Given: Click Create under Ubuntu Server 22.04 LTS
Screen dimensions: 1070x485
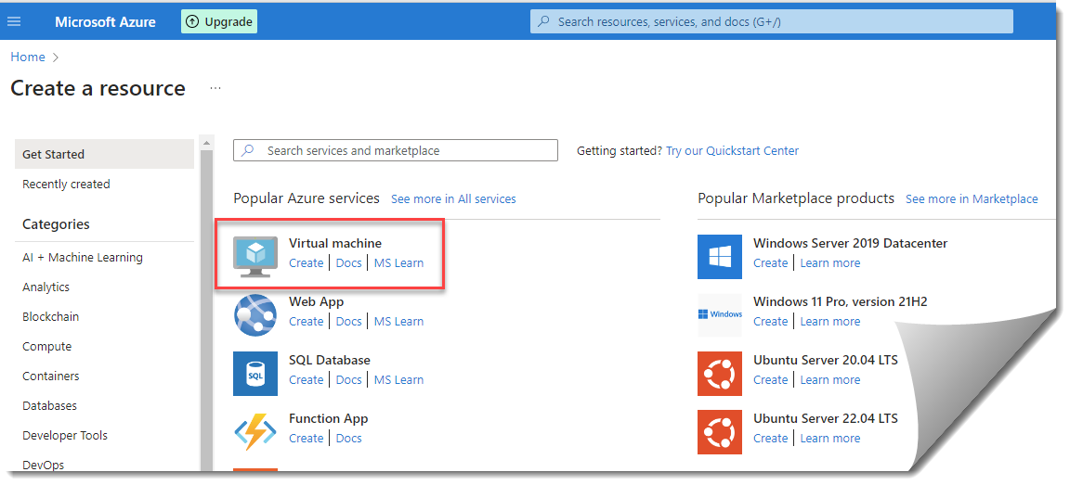Looking at the screenshot, I should tap(770, 439).
